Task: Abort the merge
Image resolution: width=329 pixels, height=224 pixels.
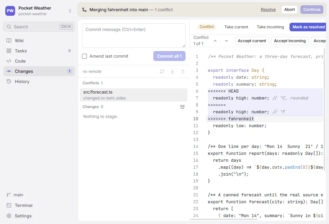Action: pyautogui.click(x=289, y=10)
